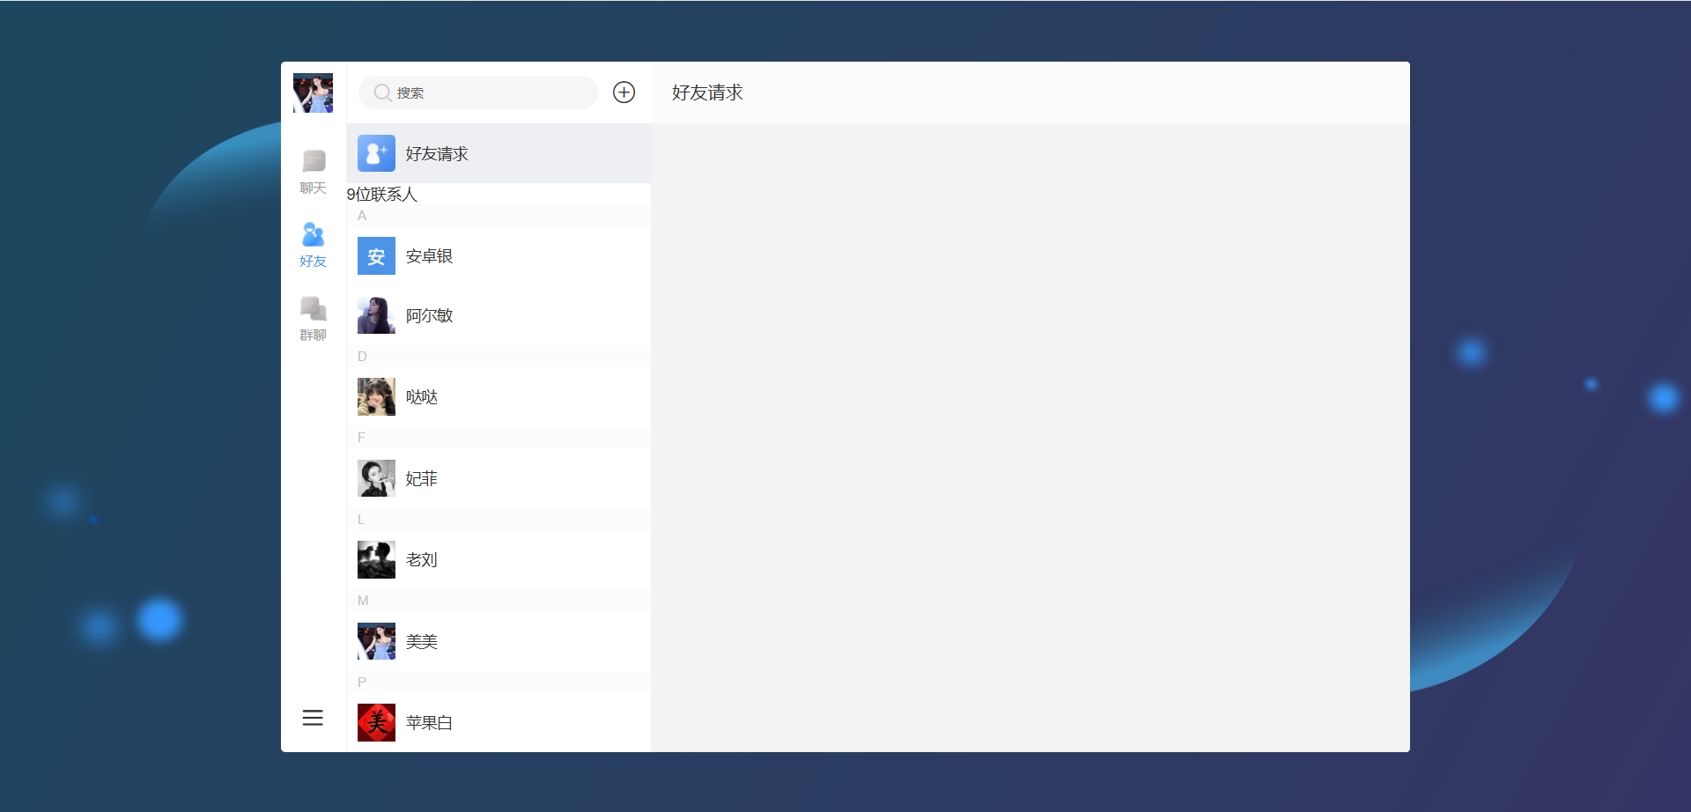Click the blue 安 letter avatar

377,256
